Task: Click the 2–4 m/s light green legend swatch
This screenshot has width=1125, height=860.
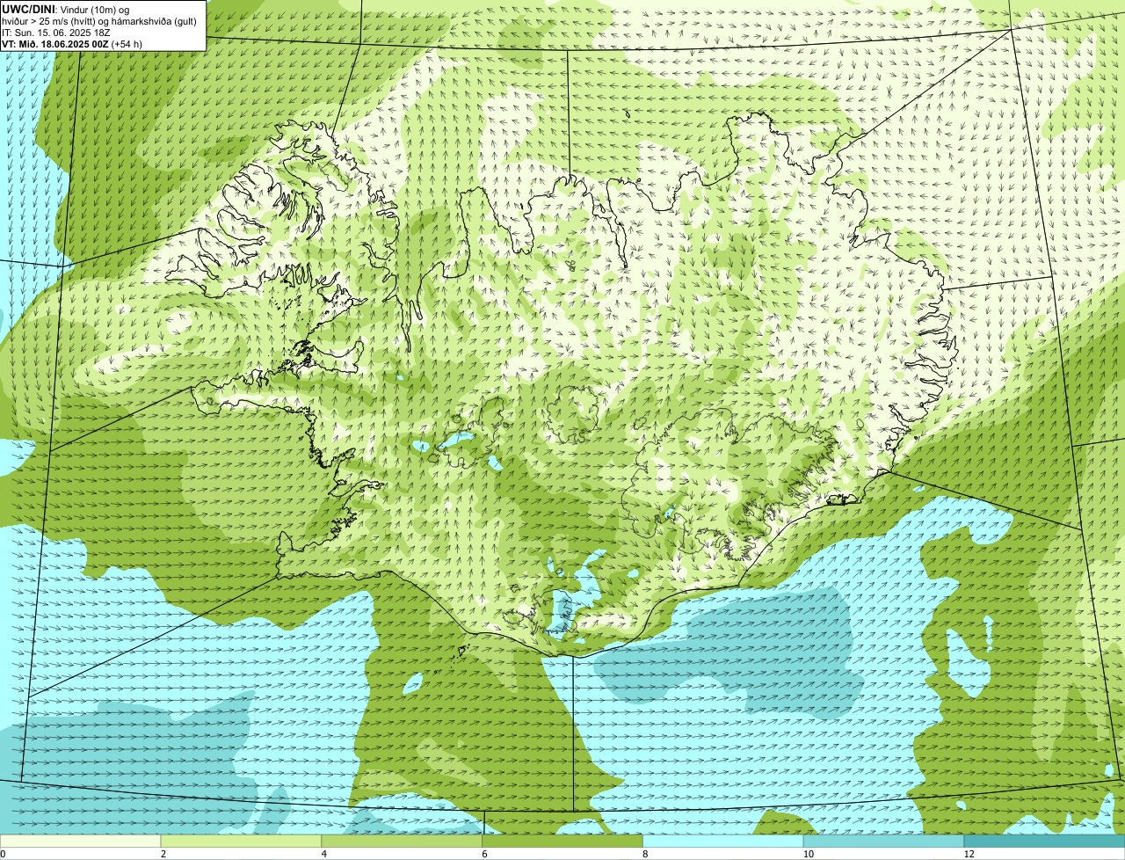Action: [241, 841]
